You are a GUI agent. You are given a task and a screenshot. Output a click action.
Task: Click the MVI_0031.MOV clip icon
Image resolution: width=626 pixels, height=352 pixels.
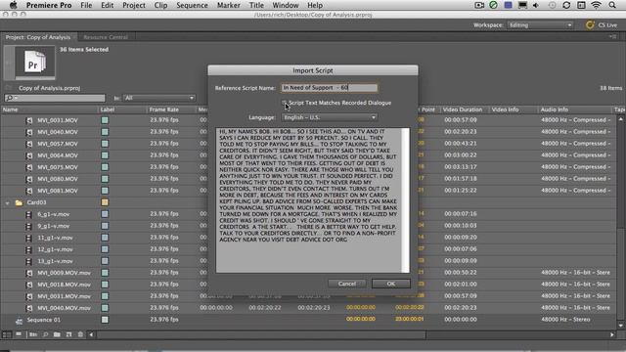point(29,120)
